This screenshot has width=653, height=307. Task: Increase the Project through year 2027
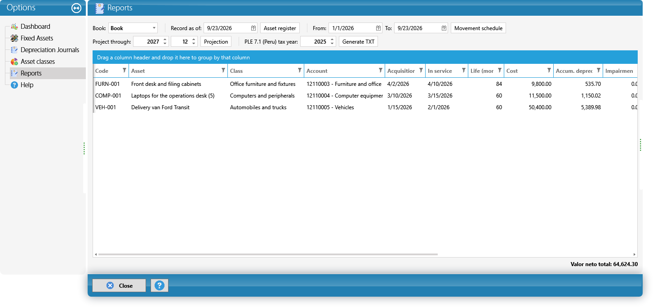point(165,39)
